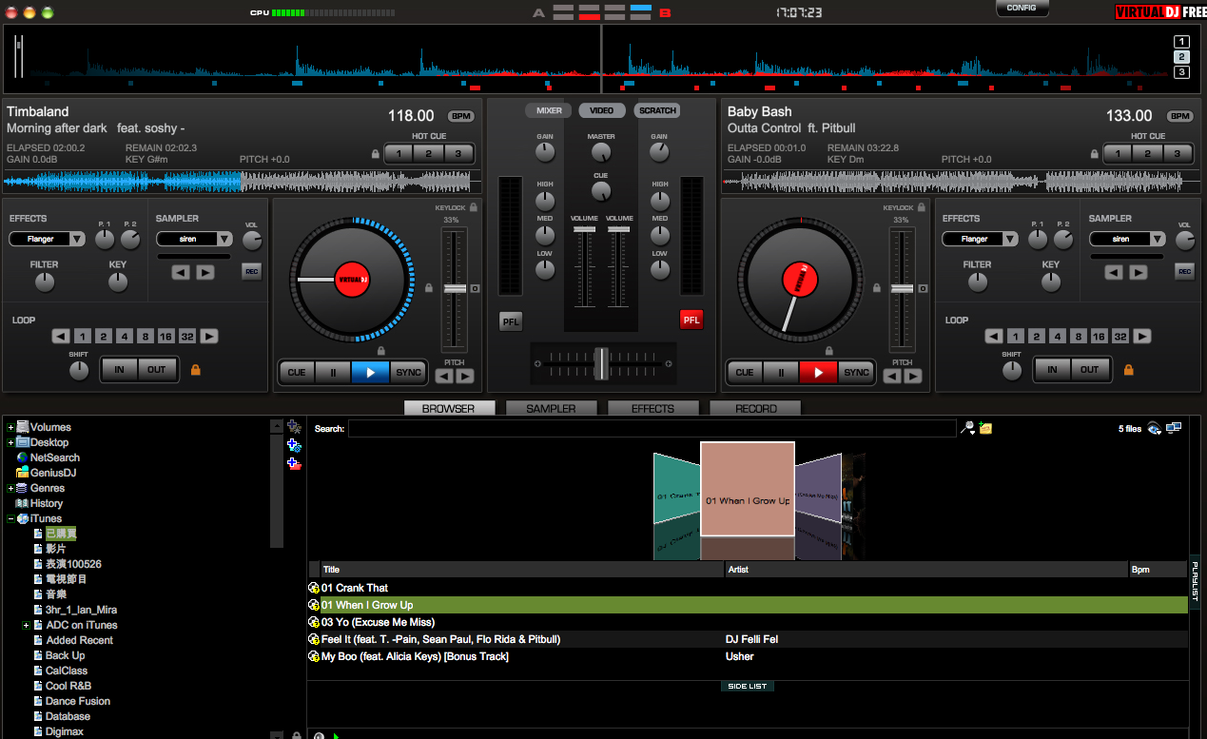1207x739 pixels.
Task: Click the plus-with-red-folder virtual folder icon
Action: click(x=294, y=463)
